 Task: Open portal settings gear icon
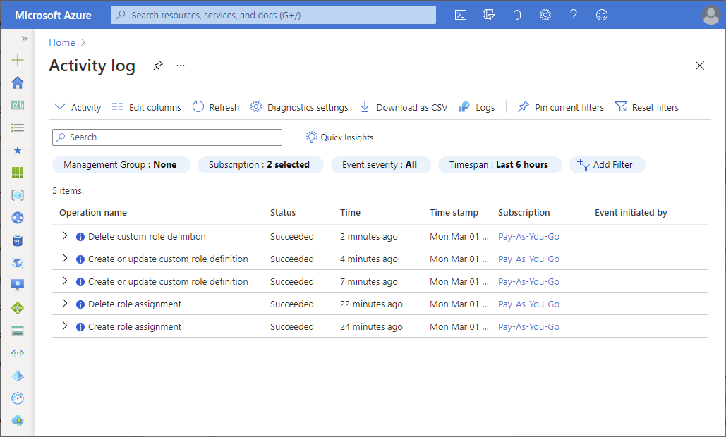pyautogui.click(x=545, y=15)
